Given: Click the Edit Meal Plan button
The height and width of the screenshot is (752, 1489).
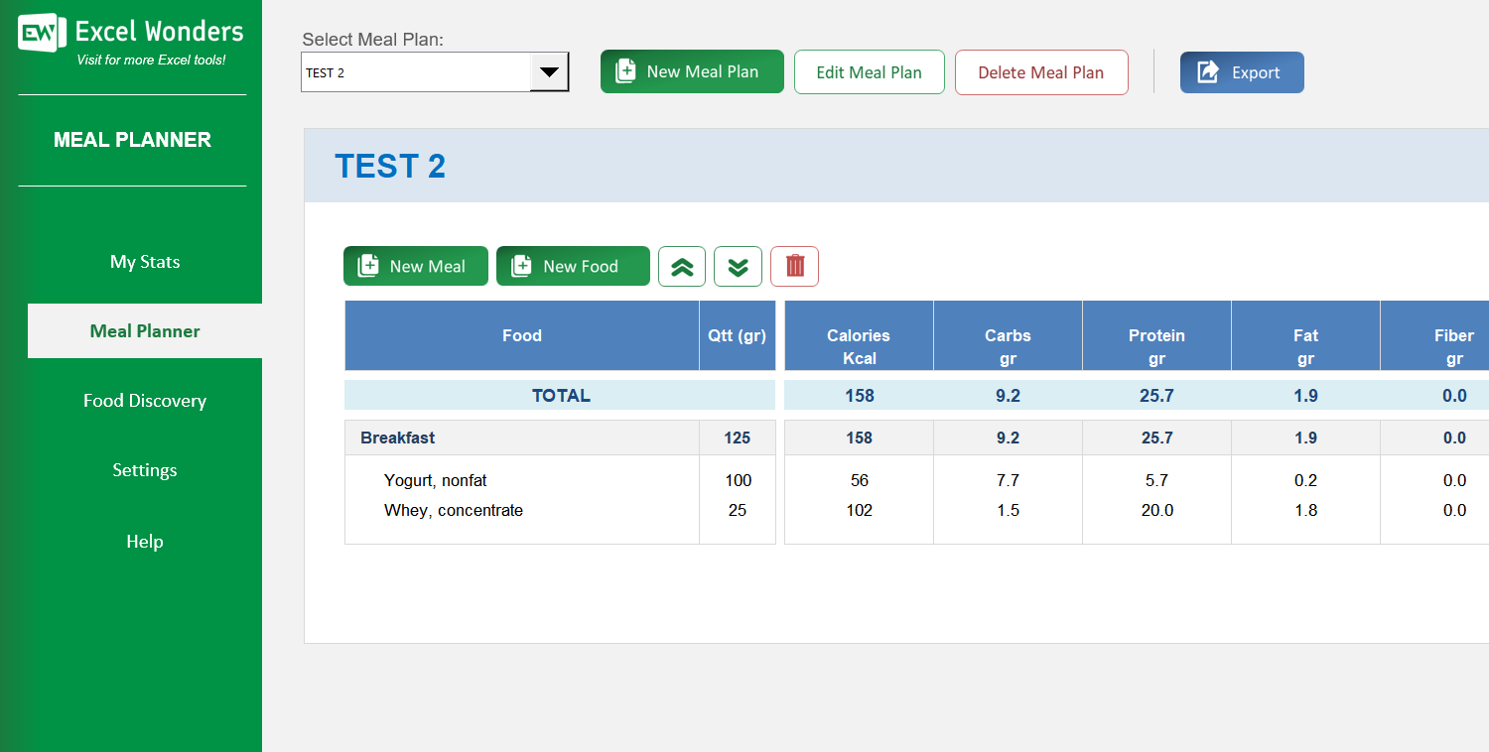Looking at the screenshot, I should [869, 71].
